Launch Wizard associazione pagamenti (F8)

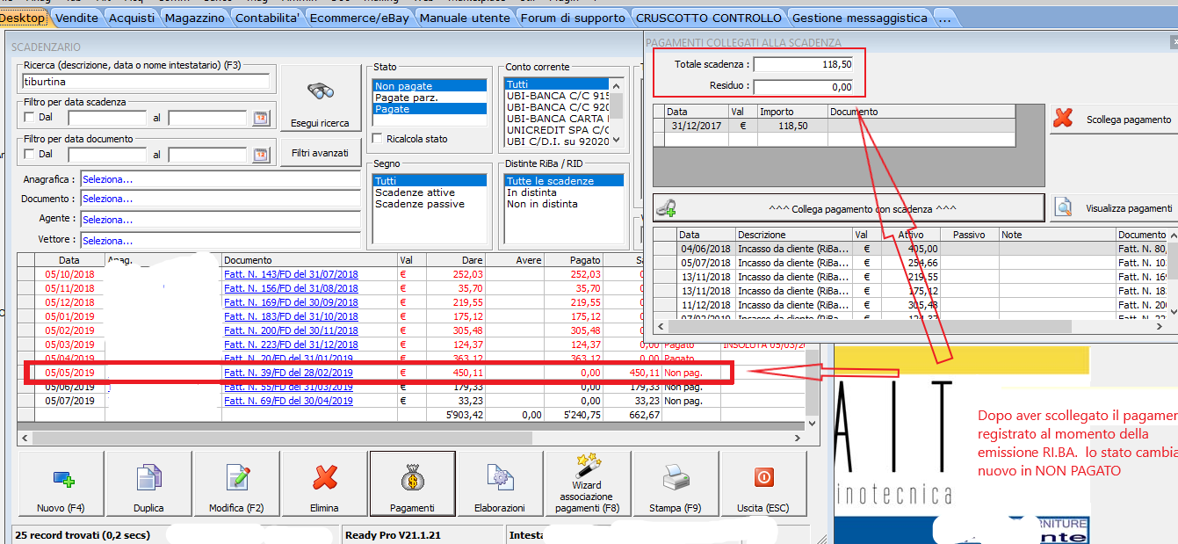tap(587, 483)
